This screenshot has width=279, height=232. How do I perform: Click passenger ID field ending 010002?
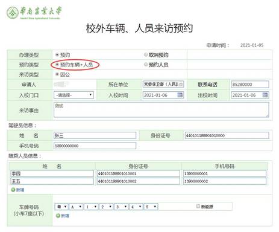pyautogui.click(x=139, y=181)
